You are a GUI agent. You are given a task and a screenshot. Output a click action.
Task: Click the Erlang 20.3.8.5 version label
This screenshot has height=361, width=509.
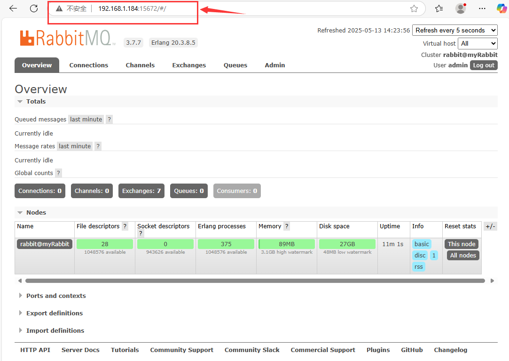(x=173, y=43)
